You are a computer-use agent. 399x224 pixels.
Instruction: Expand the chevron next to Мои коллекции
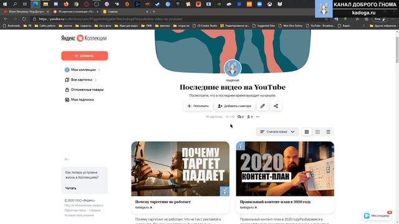[99, 70]
